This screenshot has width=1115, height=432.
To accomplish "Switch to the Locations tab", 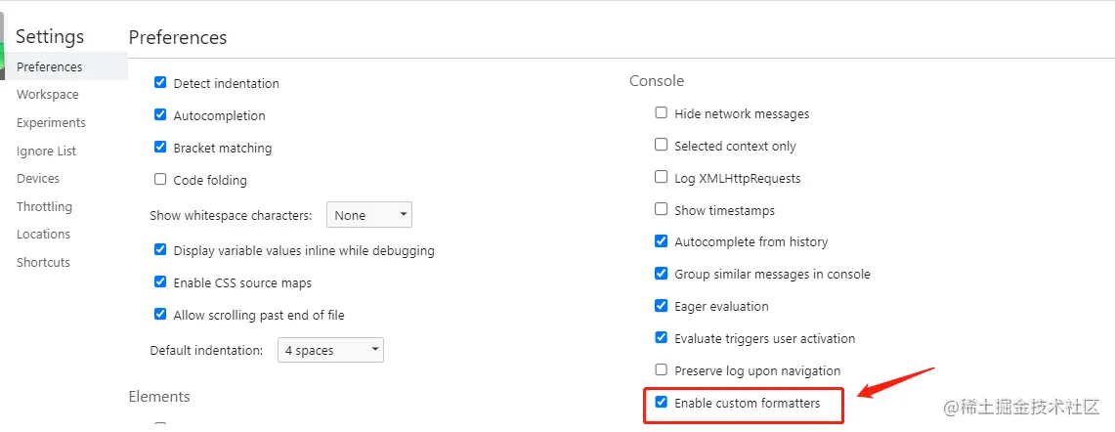I will tap(43, 235).
